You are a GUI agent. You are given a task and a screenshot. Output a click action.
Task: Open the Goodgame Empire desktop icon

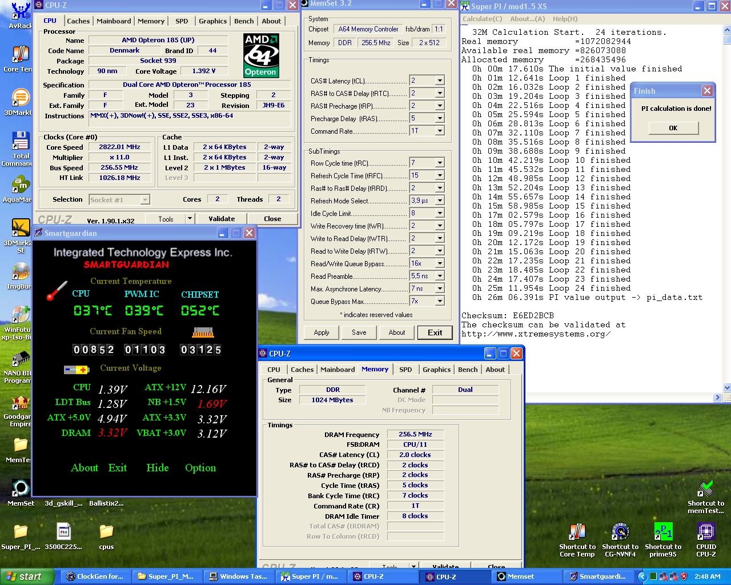pyautogui.click(x=21, y=402)
